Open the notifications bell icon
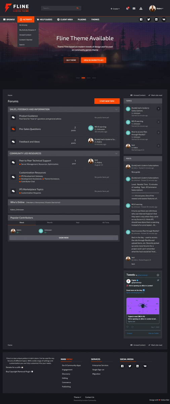This screenshot has width=170, height=404. (x=127, y=8)
